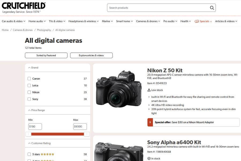The image size is (241, 161).
Task: Click the red dollar special offer icon
Action: pos(150,122)
